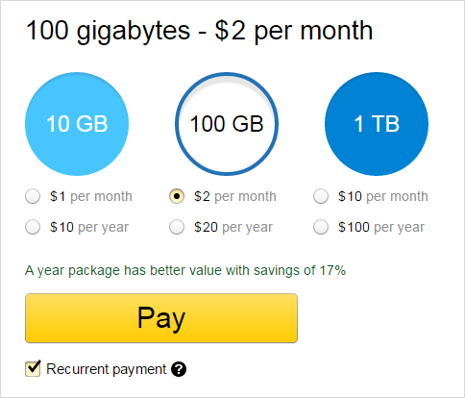Pick the $100 per year radio button

pyautogui.click(x=321, y=227)
